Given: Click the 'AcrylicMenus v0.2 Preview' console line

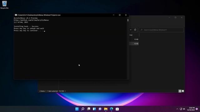Looking at the screenshot, I should 26,18.
